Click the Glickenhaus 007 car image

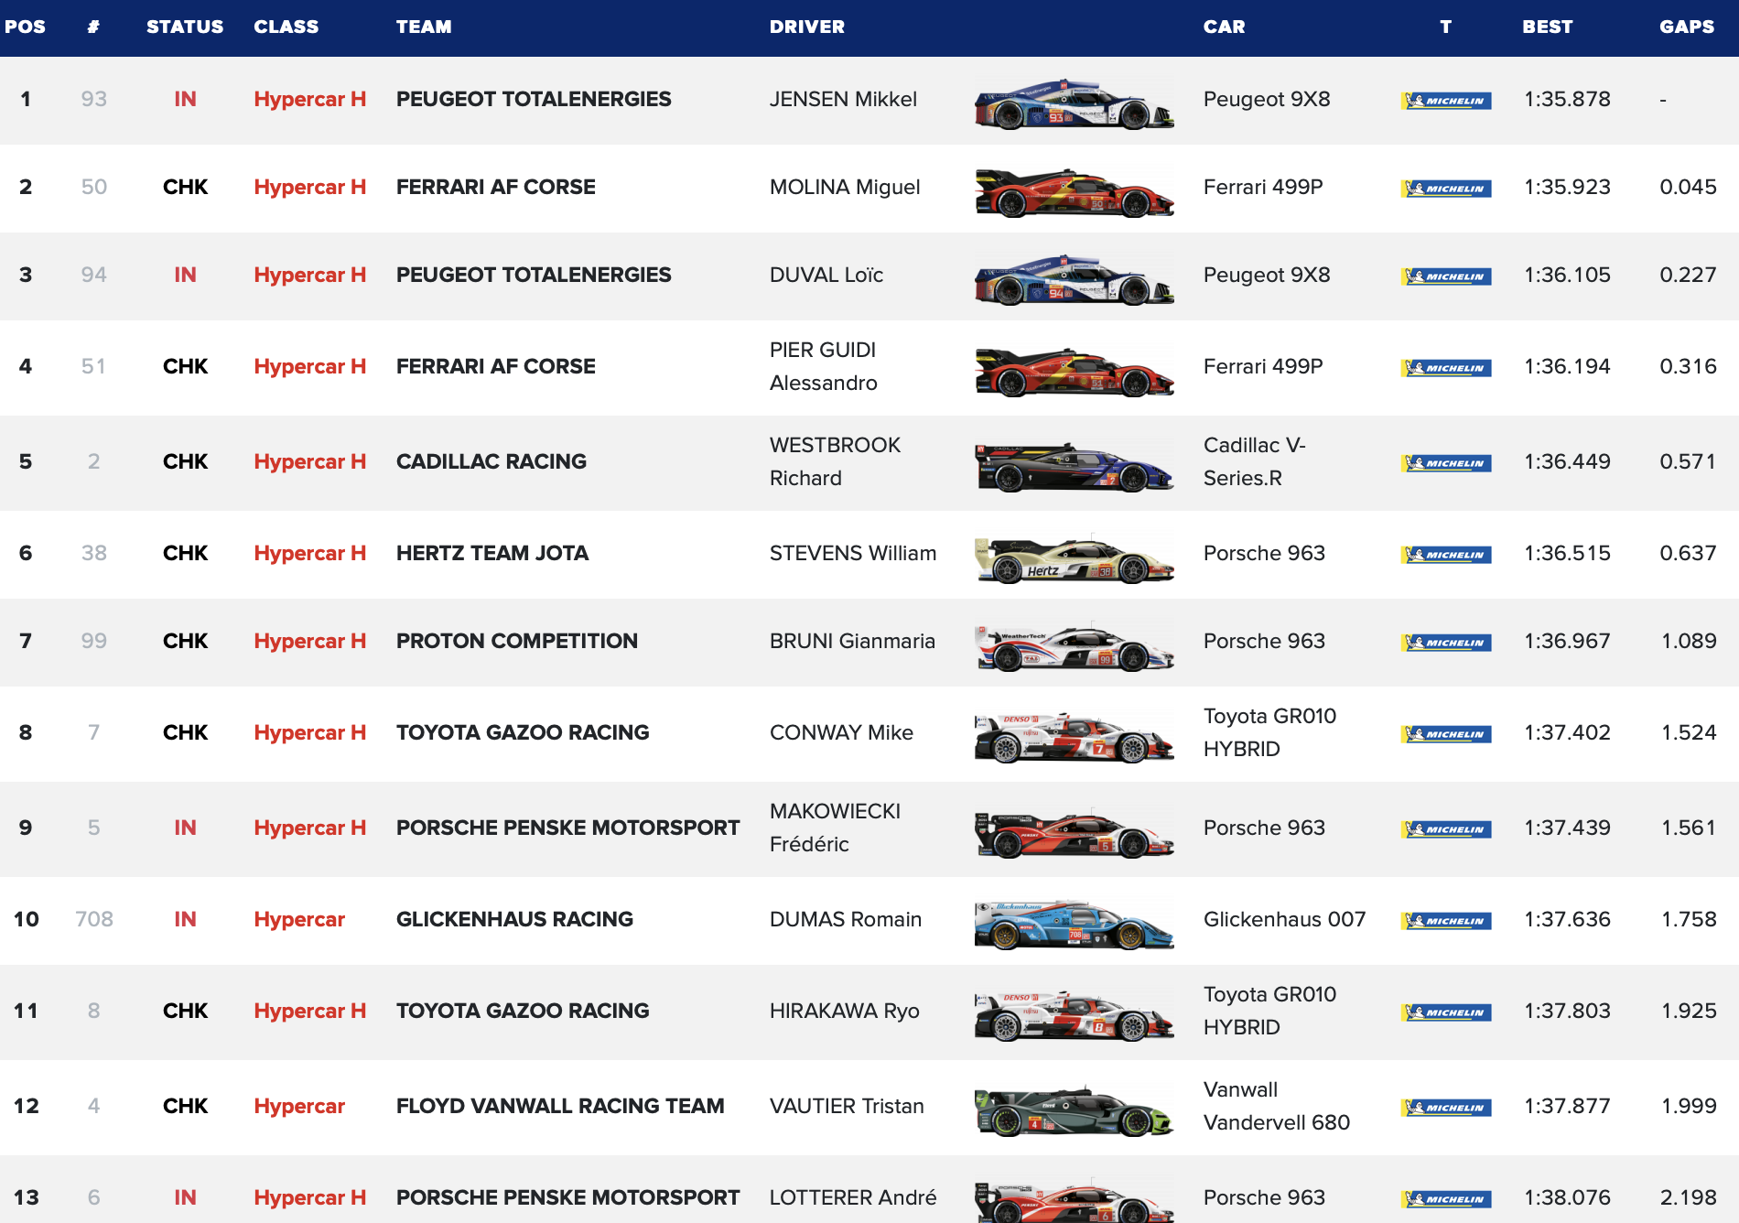click(1074, 923)
